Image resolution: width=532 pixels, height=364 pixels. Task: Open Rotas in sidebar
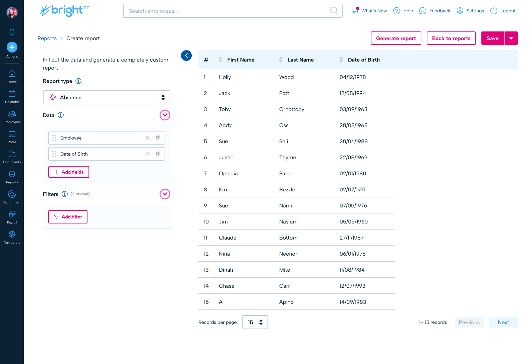12,137
